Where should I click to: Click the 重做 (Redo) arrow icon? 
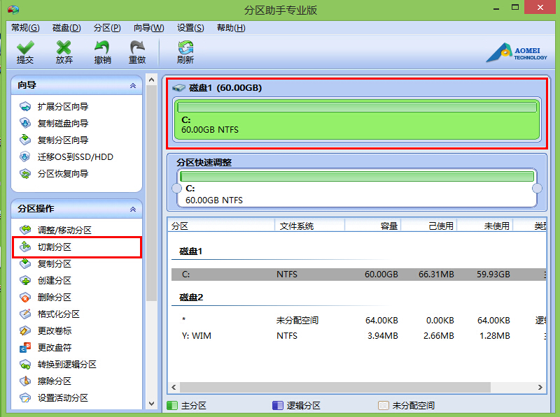click(x=137, y=47)
